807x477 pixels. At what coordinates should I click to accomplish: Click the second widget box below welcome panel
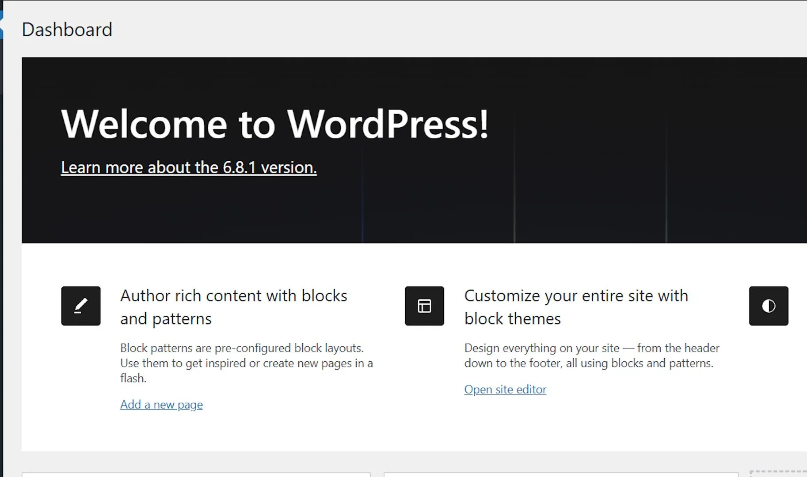coord(560,475)
